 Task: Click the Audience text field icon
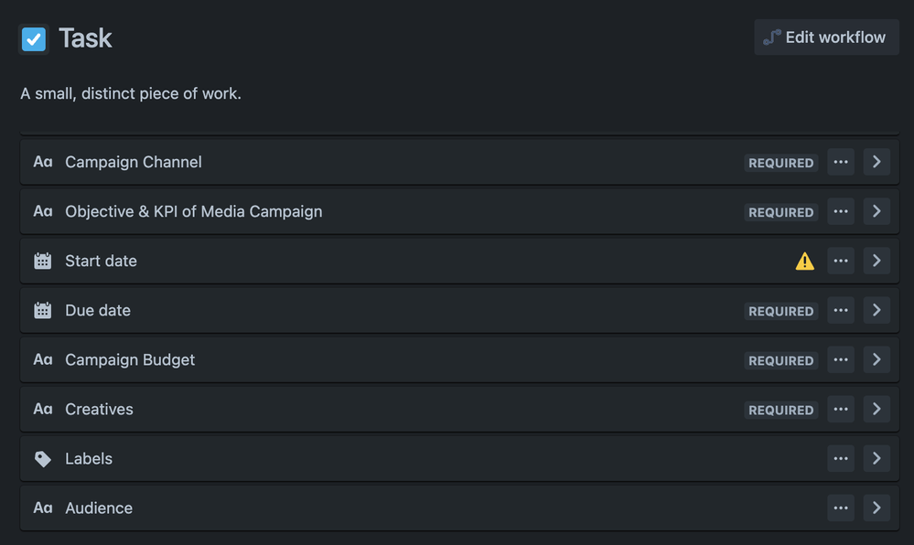tap(43, 508)
